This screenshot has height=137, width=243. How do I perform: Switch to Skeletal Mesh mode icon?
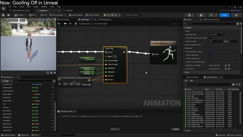[x=201, y=15]
